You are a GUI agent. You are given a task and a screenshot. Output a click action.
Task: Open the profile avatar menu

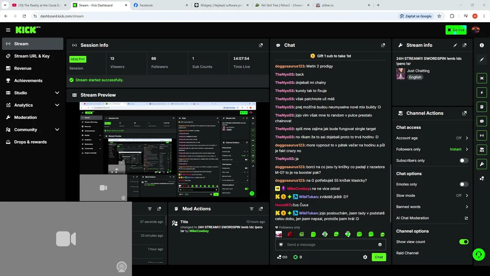pos(476,30)
